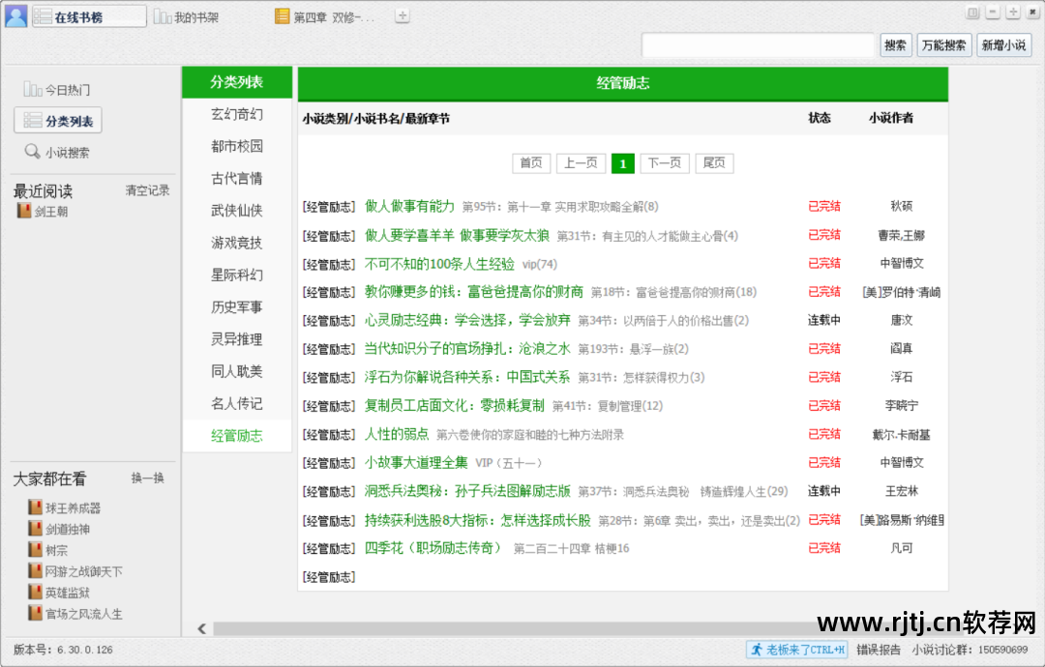Go to next page via 下一页

coord(665,162)
